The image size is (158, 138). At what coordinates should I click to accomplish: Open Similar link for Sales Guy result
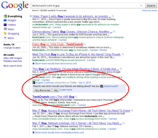103,50
